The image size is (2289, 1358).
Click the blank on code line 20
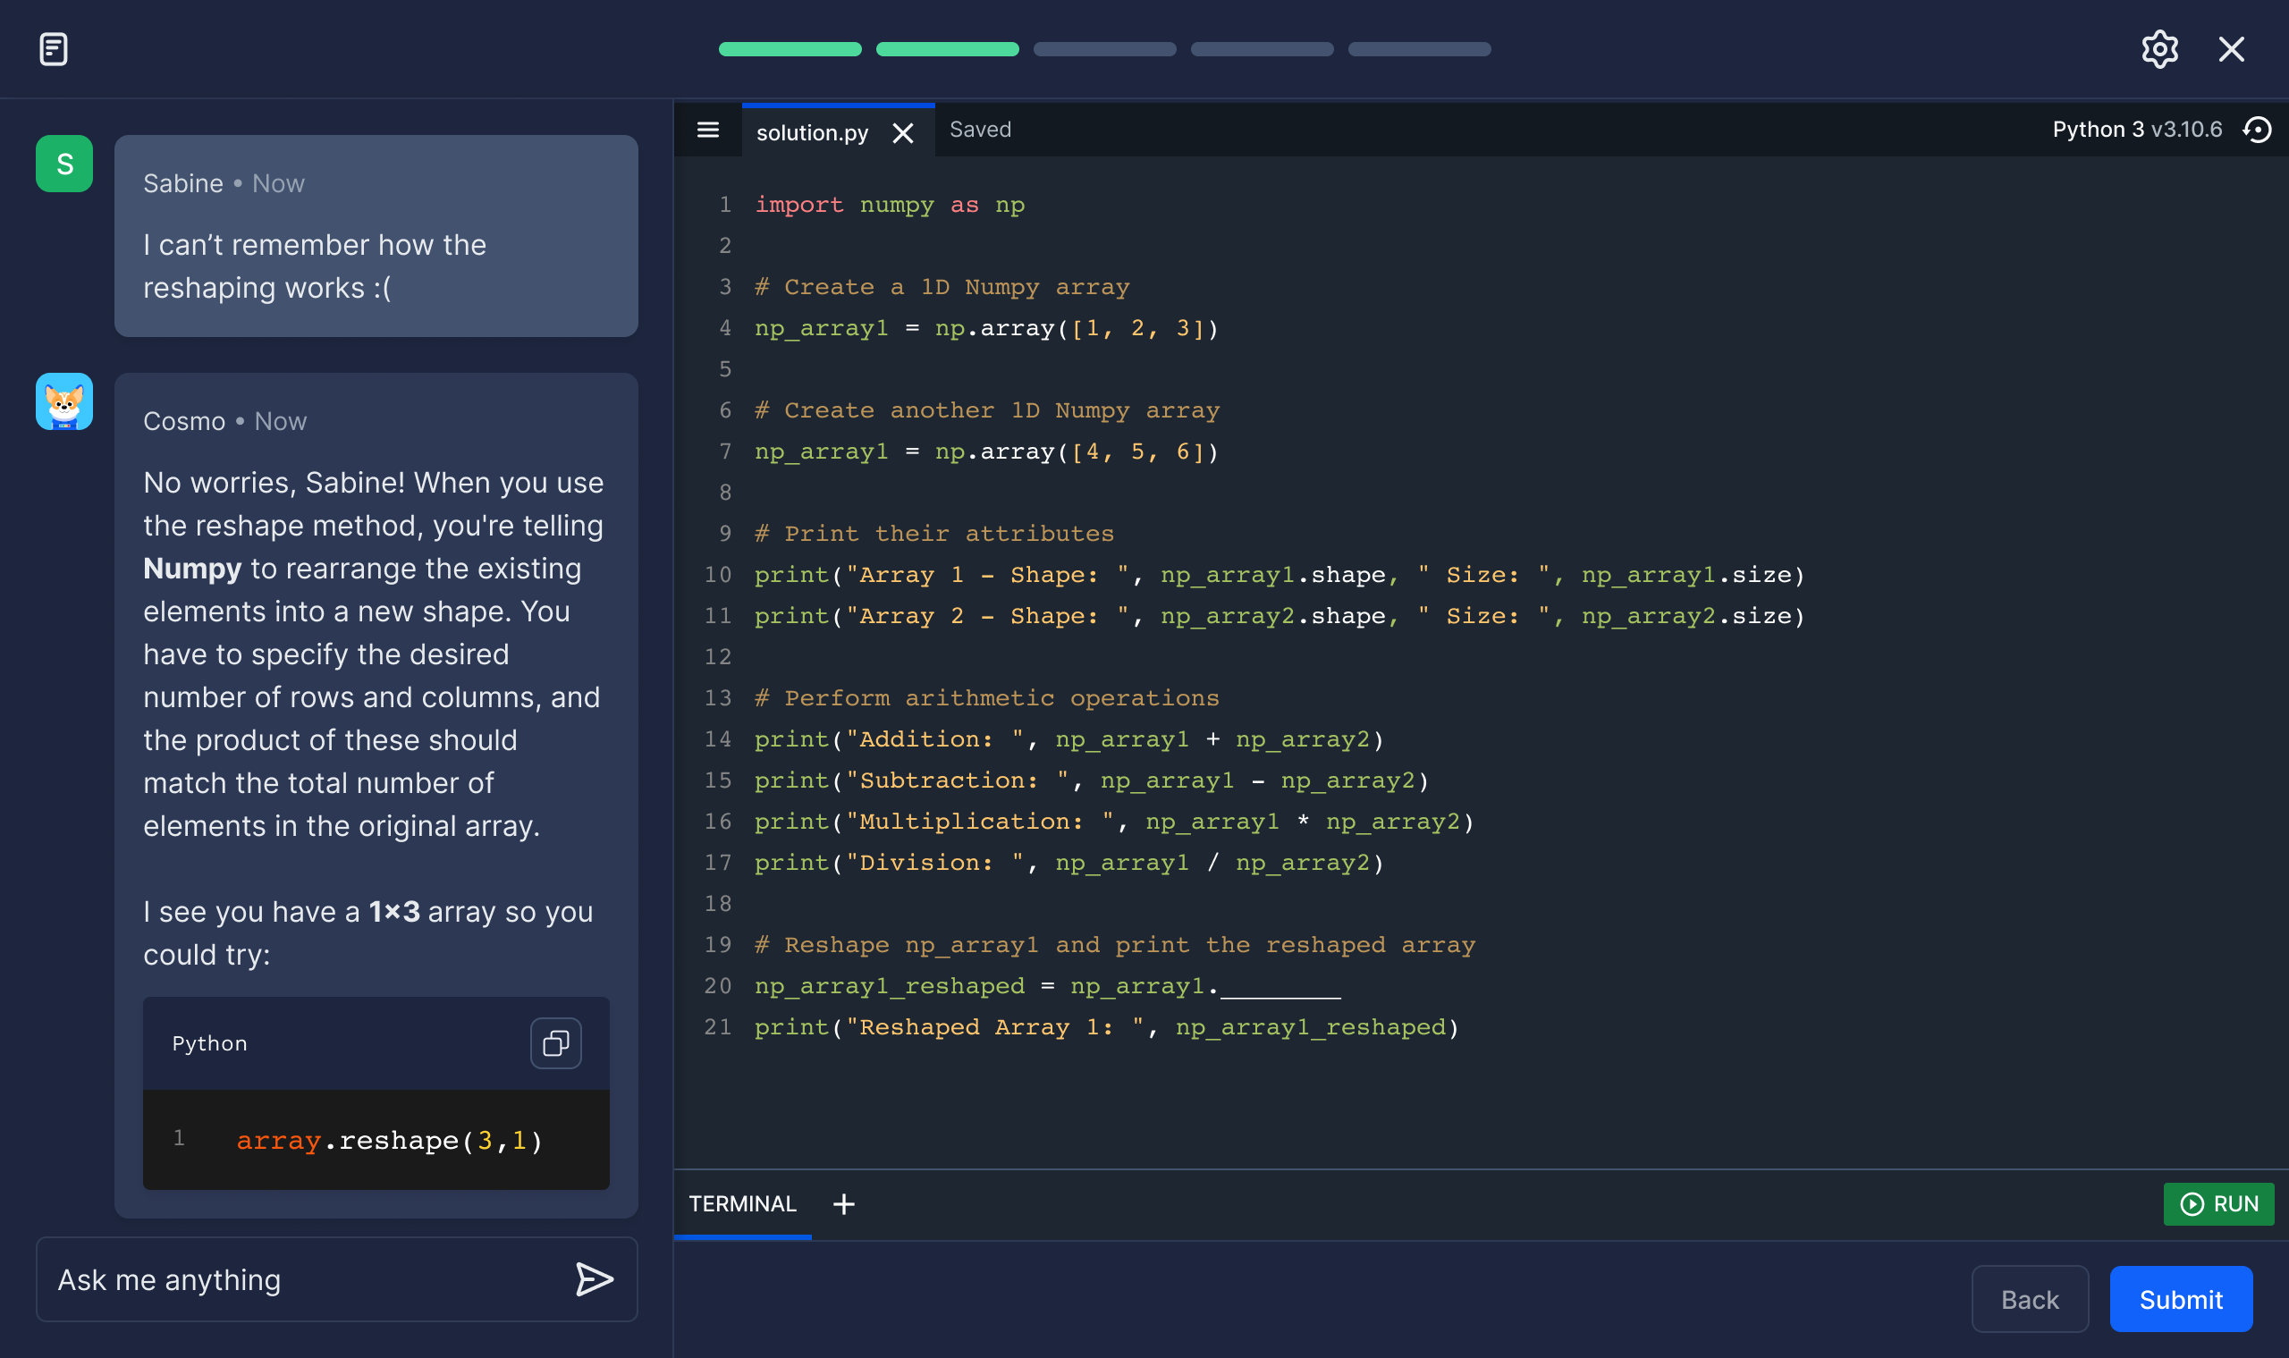pos(1280,987)
